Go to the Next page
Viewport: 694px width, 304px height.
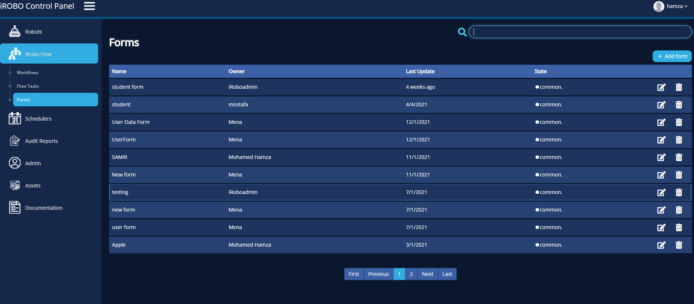427,274
